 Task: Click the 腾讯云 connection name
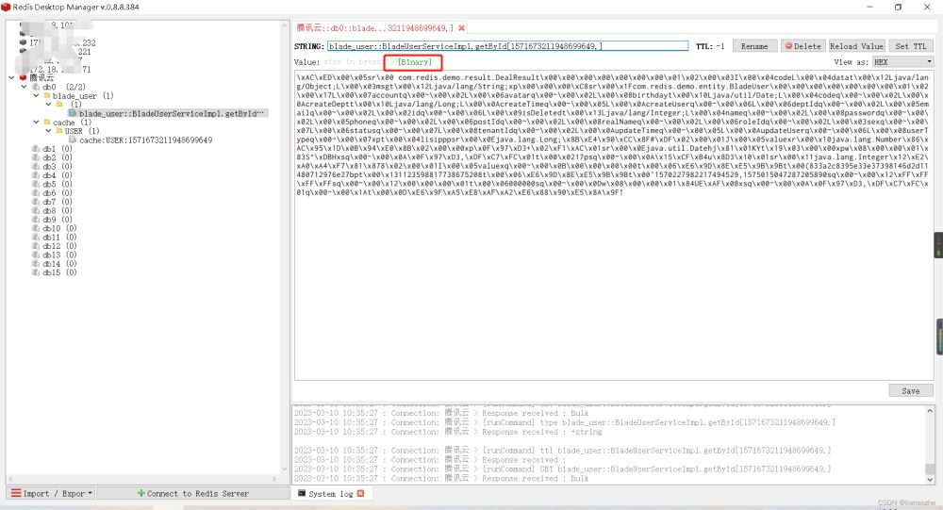point(41,77)
